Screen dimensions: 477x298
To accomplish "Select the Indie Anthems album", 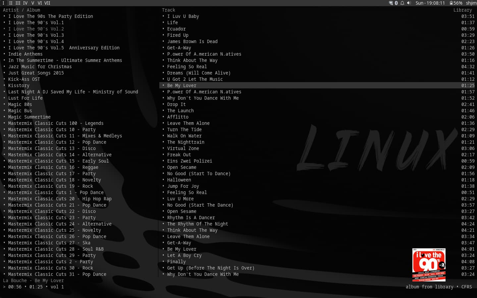I will (26, 54).
